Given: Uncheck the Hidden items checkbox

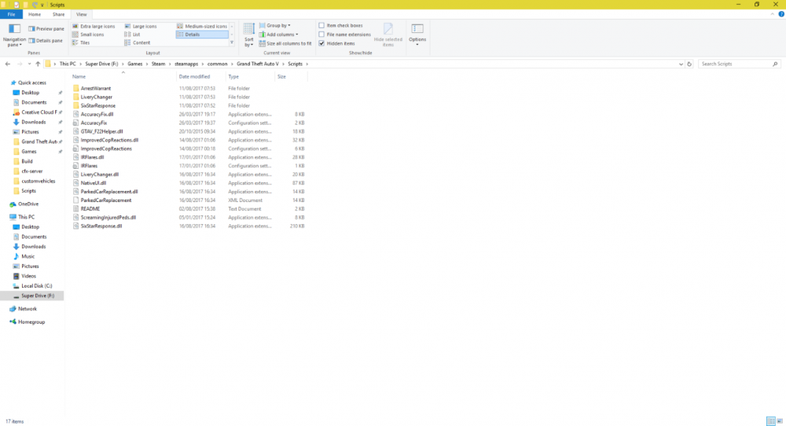Looking at the screenshot, I should (321, 44).
